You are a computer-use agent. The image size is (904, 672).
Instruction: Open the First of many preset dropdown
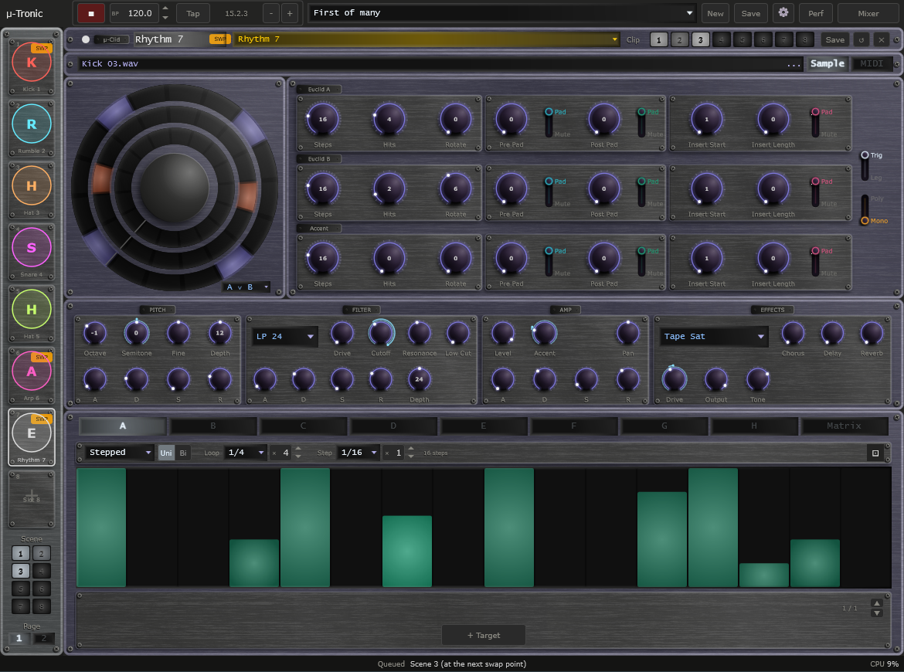click(x=502, y=12)
